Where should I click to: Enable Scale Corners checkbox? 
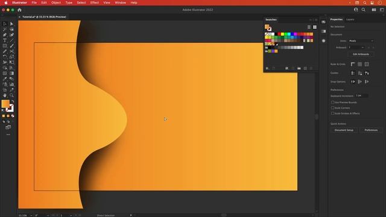pyautogui.click(x=332, y=108)
